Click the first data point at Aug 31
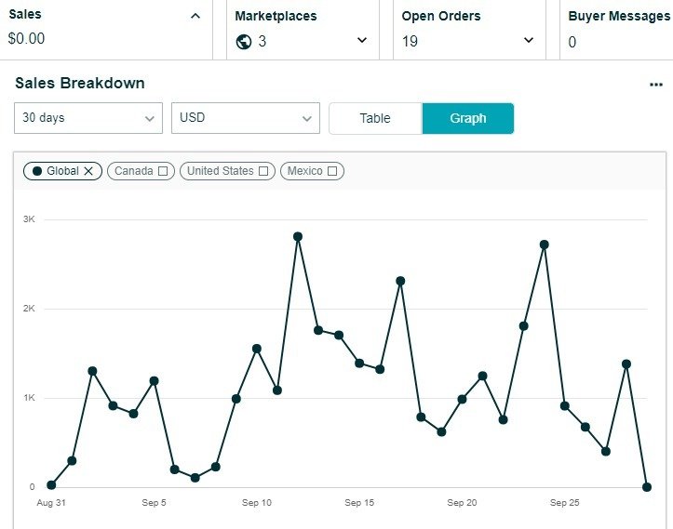Viewport: 673px width, 529px height. [51, 485]
